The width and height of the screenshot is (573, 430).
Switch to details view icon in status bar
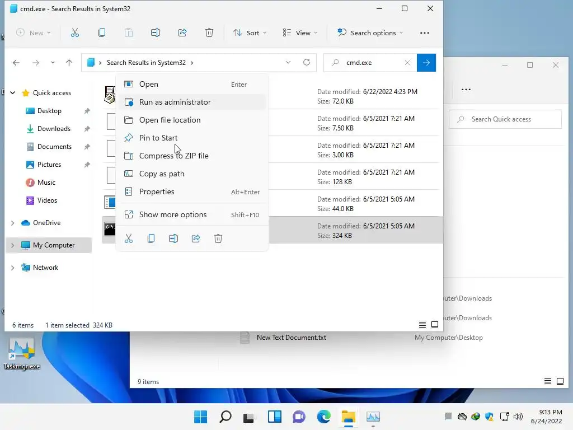click(x=422, y=325)
